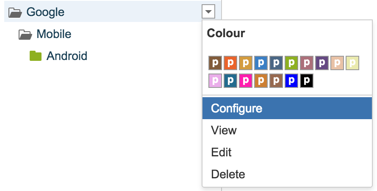
Task: Select the olive green colour icon
Action: [291, 63]
